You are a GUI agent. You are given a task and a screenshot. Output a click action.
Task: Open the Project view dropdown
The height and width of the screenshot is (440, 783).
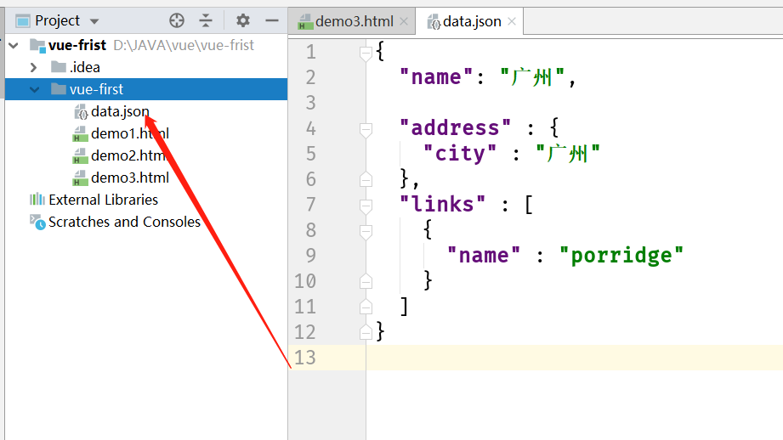[94, 21]
